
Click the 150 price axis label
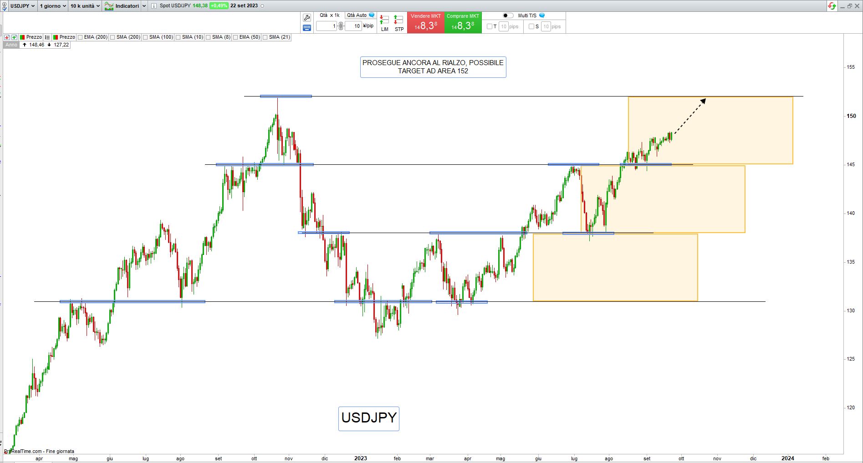pos(851,116)
